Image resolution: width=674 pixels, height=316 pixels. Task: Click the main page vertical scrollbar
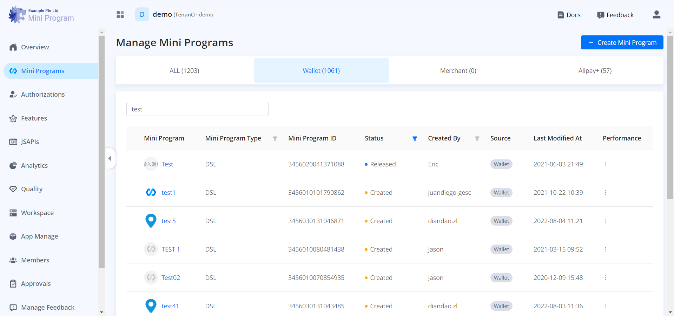tap(670, 116)
